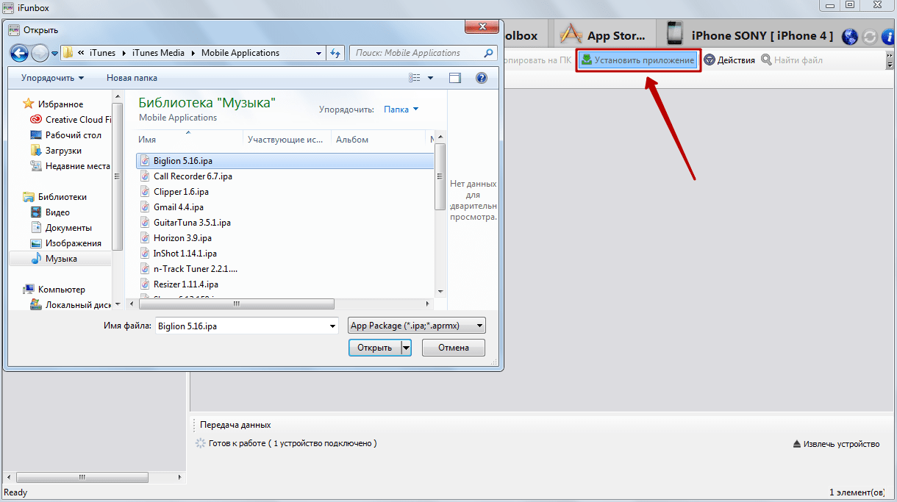Screen dimensions: 897x502
Task: Click the Cancel (Отмена) button
Action: coord(453,348)
